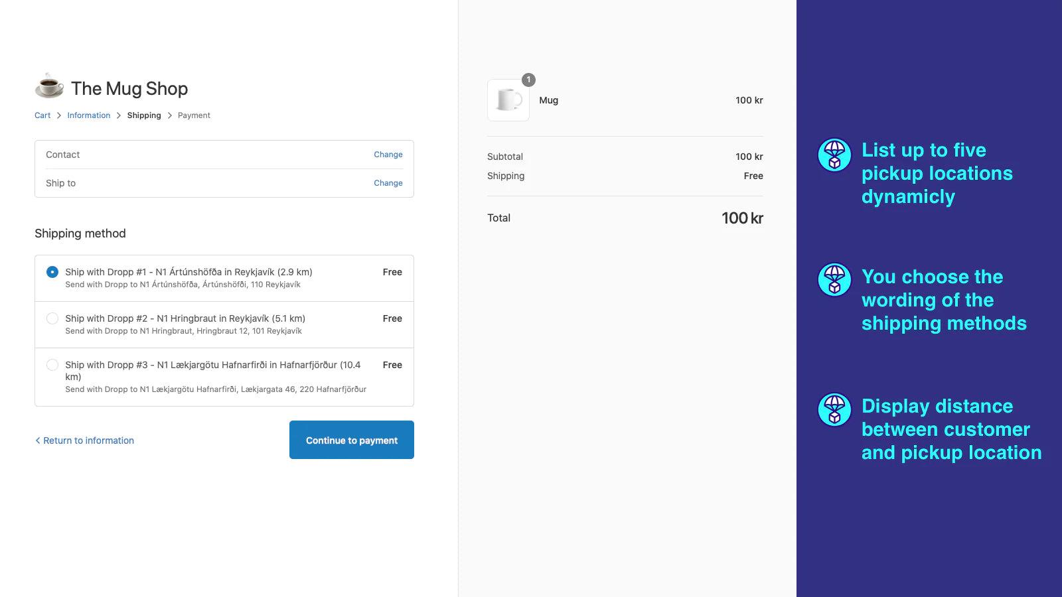Select Dropp #3 N1 Lækjargötu shipping option

[x=52, y=365]
